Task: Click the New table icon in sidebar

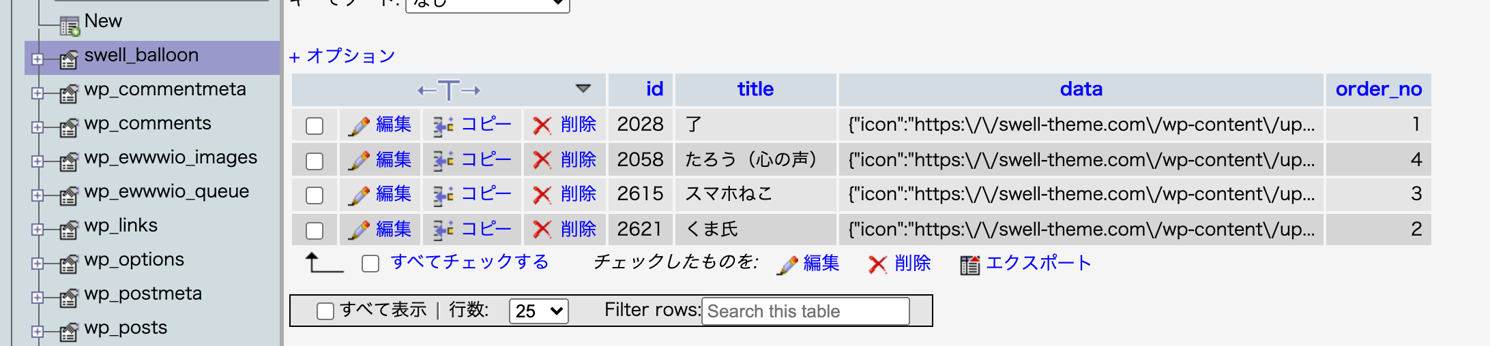Action: coord(70,26)
